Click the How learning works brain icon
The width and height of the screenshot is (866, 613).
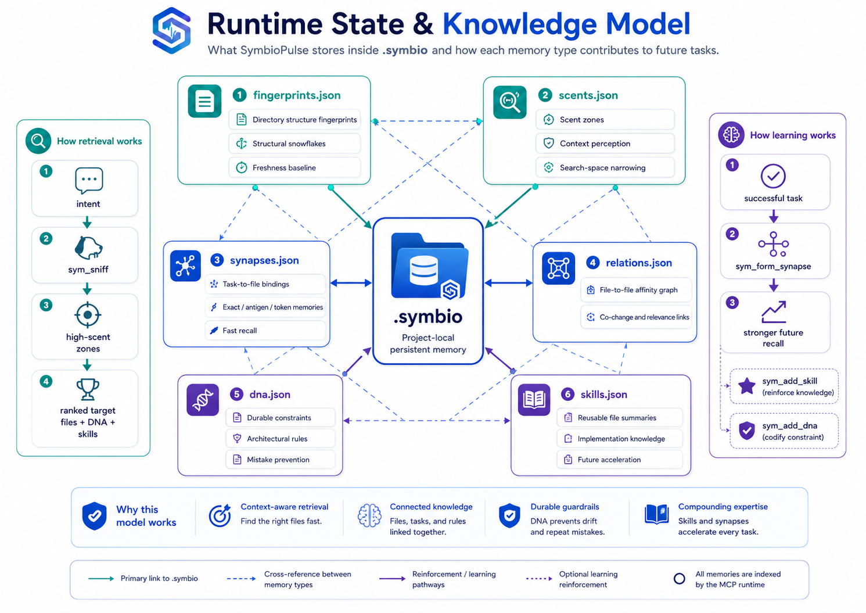[x=731, y=135]
